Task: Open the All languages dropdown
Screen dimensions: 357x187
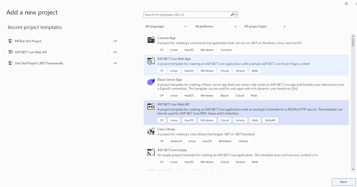Action: click(x=166, y=26)
